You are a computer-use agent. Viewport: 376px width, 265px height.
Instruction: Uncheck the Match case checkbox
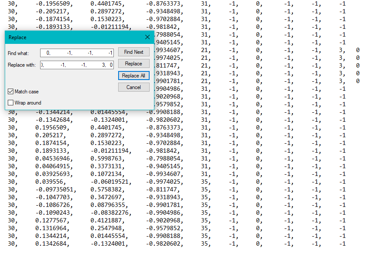point(11,92)
